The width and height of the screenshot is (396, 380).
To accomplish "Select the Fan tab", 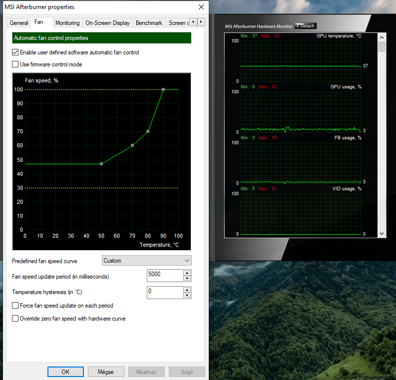I will pos(39,22).
